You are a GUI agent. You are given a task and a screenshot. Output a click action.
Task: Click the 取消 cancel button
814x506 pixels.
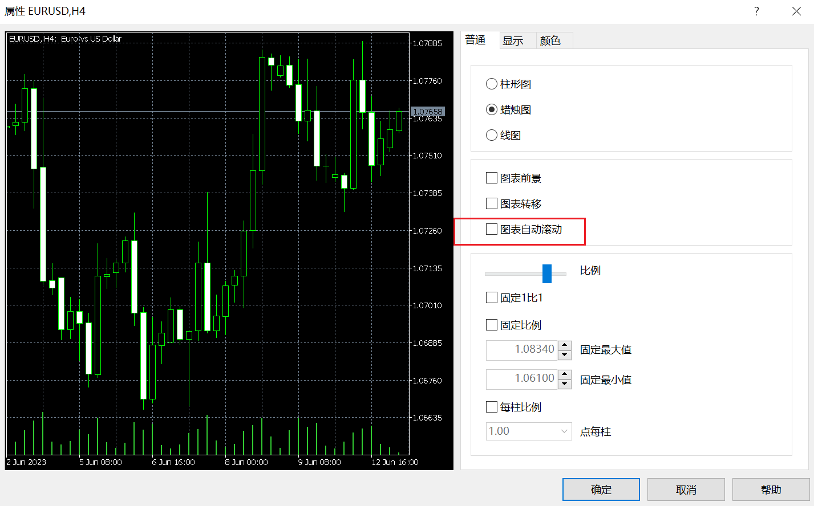pyautogui.click(x=686, y=489)
